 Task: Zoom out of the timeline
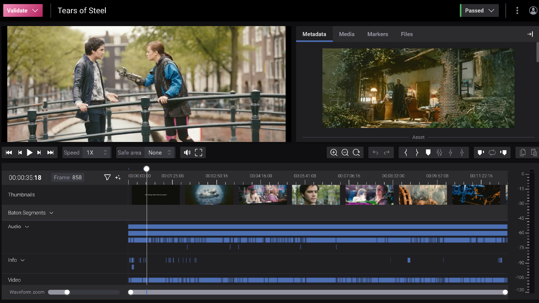(x=345, y=153)
